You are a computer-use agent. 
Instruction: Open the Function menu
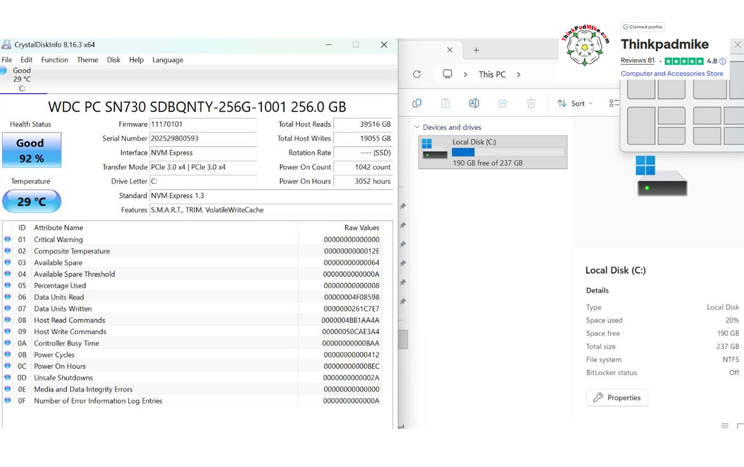(55, 60)
